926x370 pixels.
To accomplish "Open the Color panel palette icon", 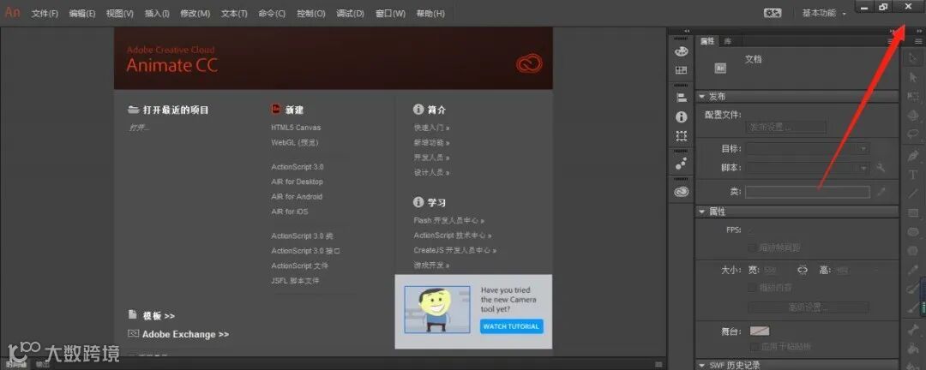I will (x=681, y=51).
